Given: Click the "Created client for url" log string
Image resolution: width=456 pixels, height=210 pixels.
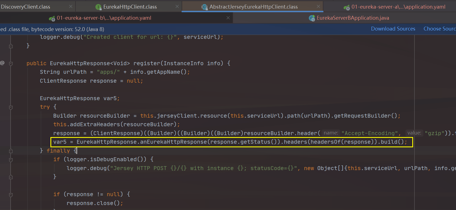Looking at the screenshot, I should [130, 37].
